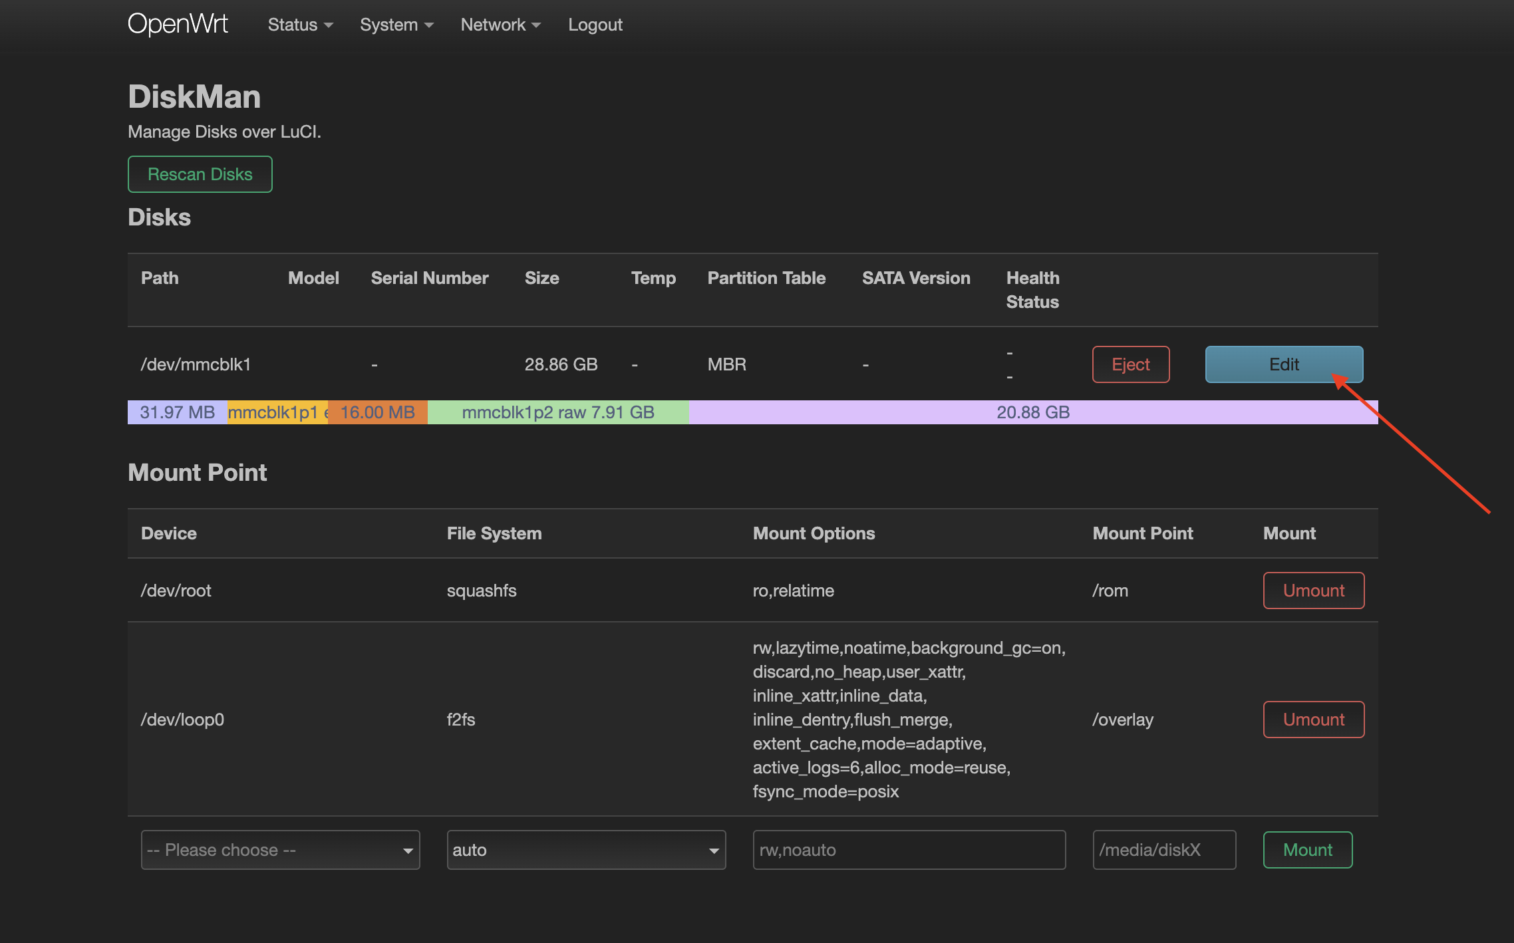
Task: Select the purple 20.88 GB free segment
Action: pyautogui.click(x=1033, y=412)
